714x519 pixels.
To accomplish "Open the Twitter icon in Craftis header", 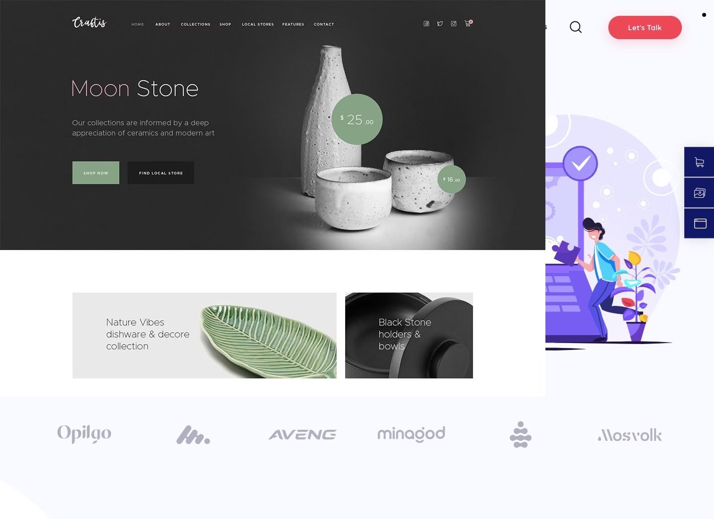I will (x=440, y=24).
